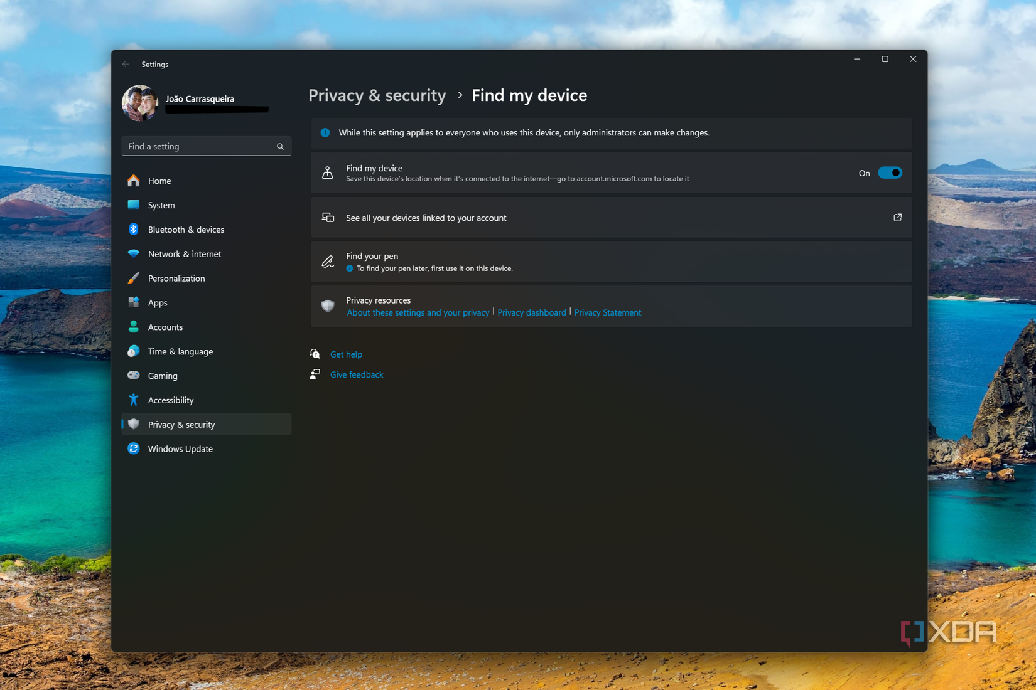Viewport: 1036px width, 690px height.
Task: Click the user profile picture
Action: pos(140,103)
